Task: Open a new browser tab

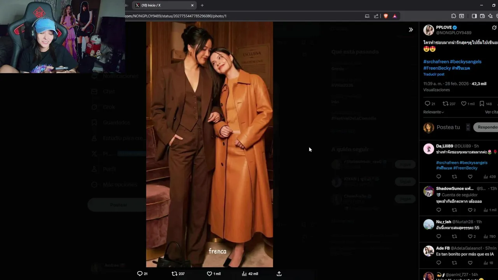Action: tap(202, 5)
